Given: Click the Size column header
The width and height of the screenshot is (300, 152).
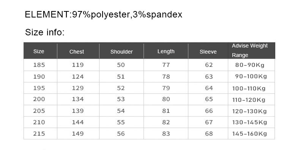Looking at the screenshot, I should [x=39, y=51].
